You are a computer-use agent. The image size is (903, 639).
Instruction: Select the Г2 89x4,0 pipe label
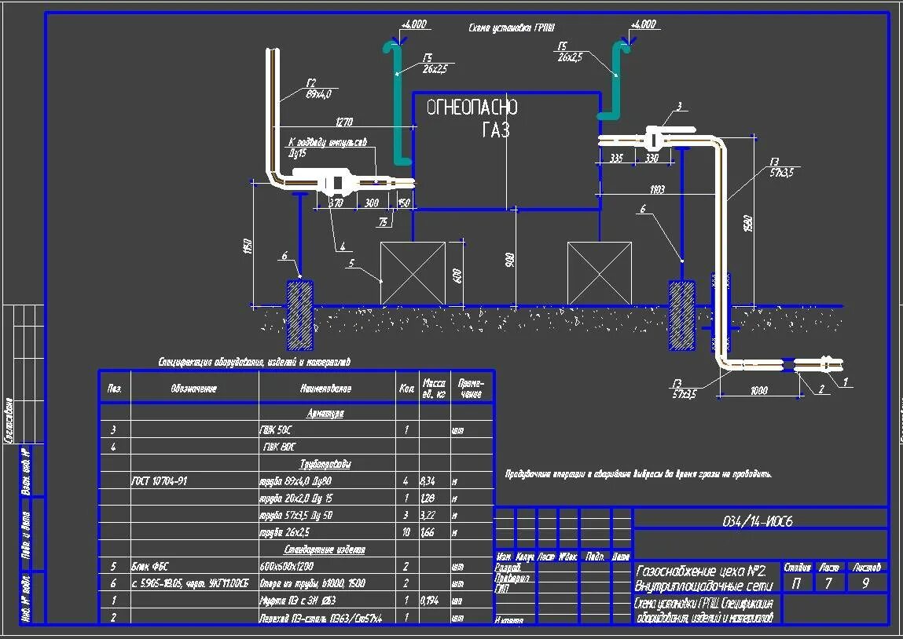[x=318, y=89]
